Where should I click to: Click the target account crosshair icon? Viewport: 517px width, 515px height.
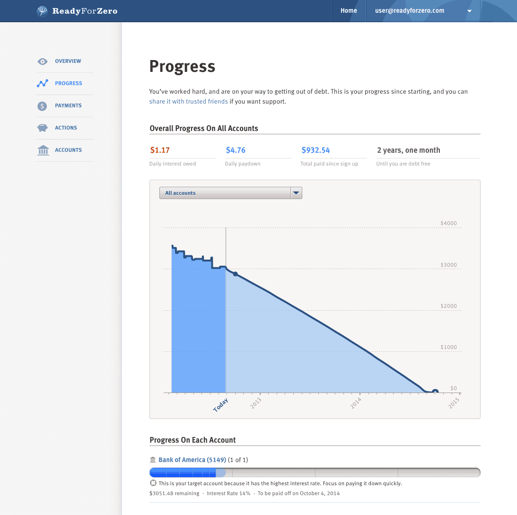point(153,483)
